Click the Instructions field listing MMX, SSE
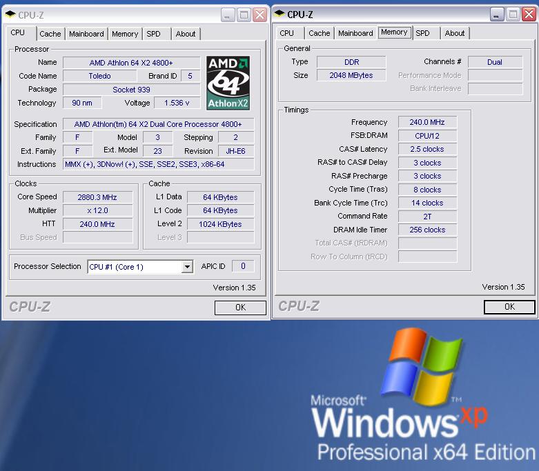The image size is (539, 471). (x=158, y=164)
